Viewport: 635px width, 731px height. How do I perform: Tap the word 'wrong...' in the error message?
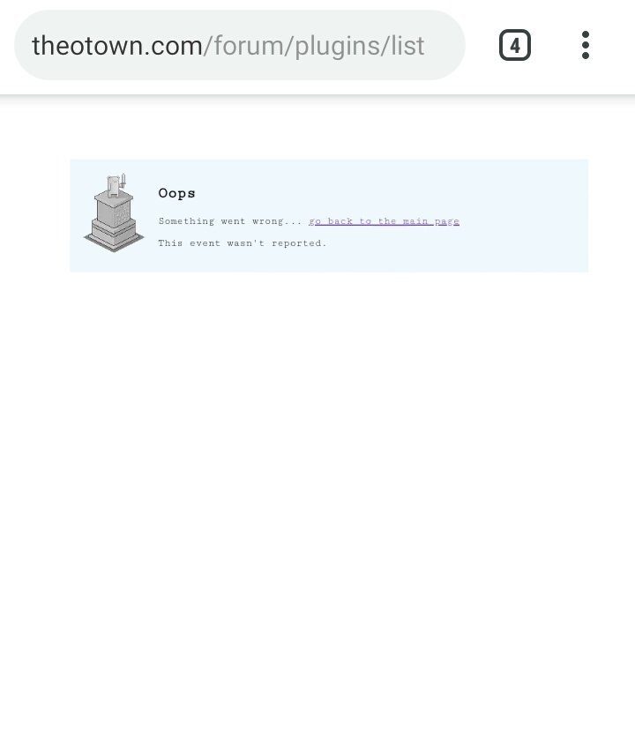click(278, 221)
